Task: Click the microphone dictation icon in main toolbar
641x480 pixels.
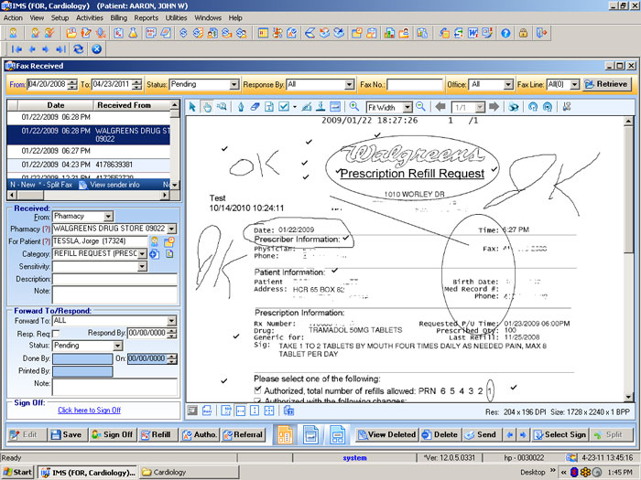Action: [x=101, y=33]
